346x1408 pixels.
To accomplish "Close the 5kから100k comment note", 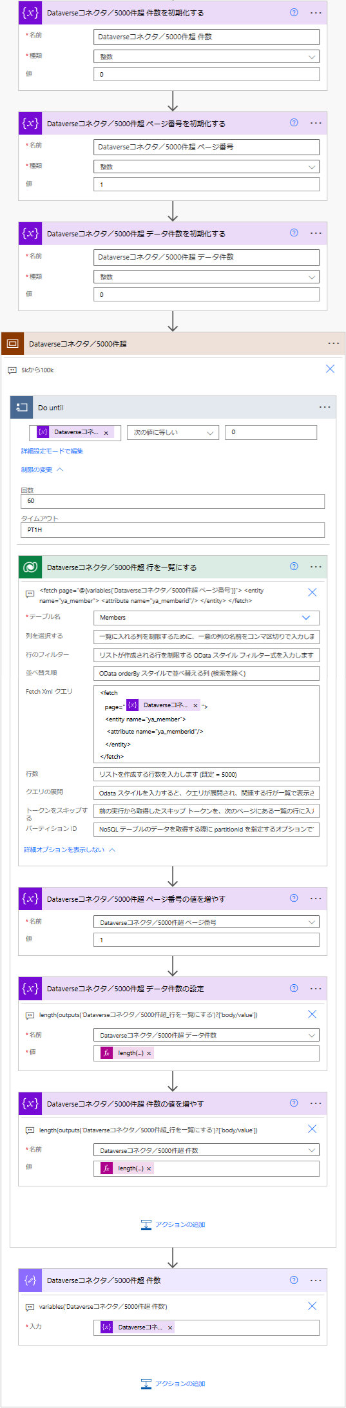I will coord(330,369).
